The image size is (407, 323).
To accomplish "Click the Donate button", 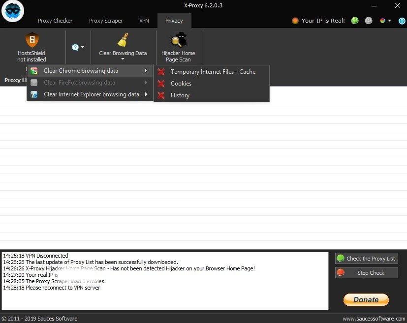I will click(x=366, y=300).
